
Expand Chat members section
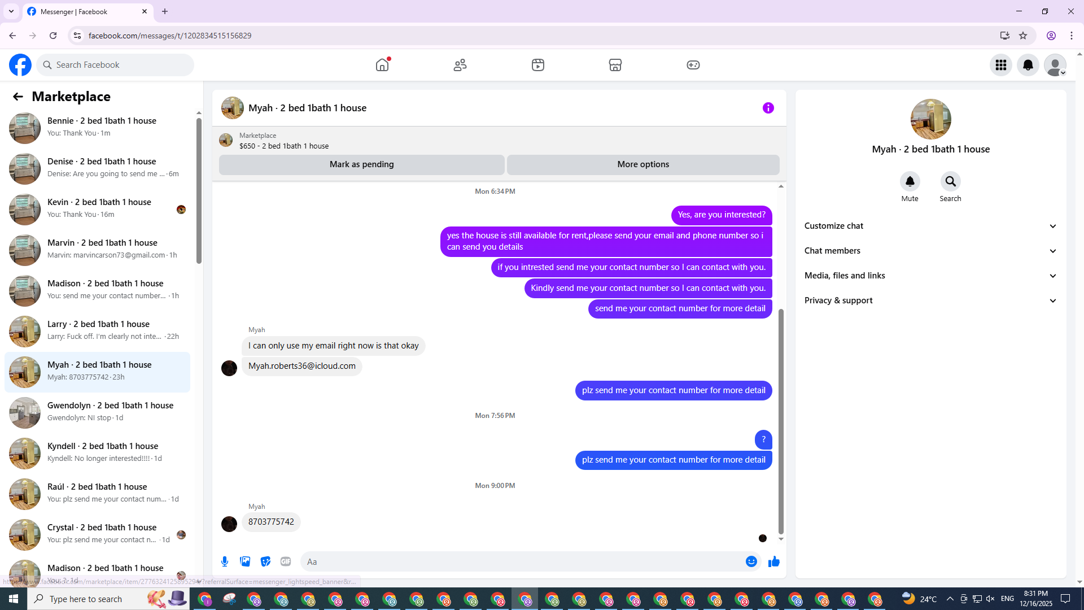click(x=930, y=251)
